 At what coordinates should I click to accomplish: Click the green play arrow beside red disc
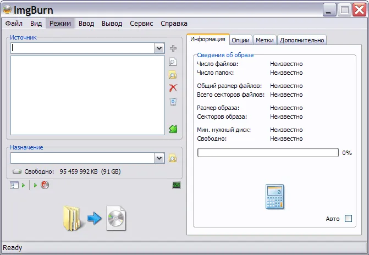pos(35,185)
